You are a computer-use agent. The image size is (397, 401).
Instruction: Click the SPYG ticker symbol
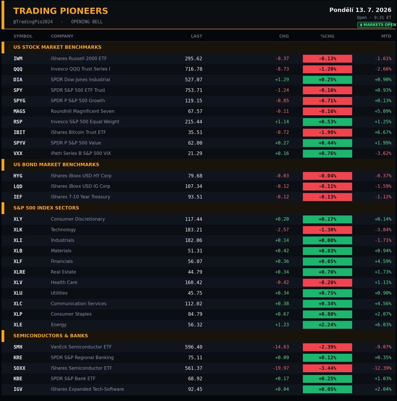pos(19,101)
